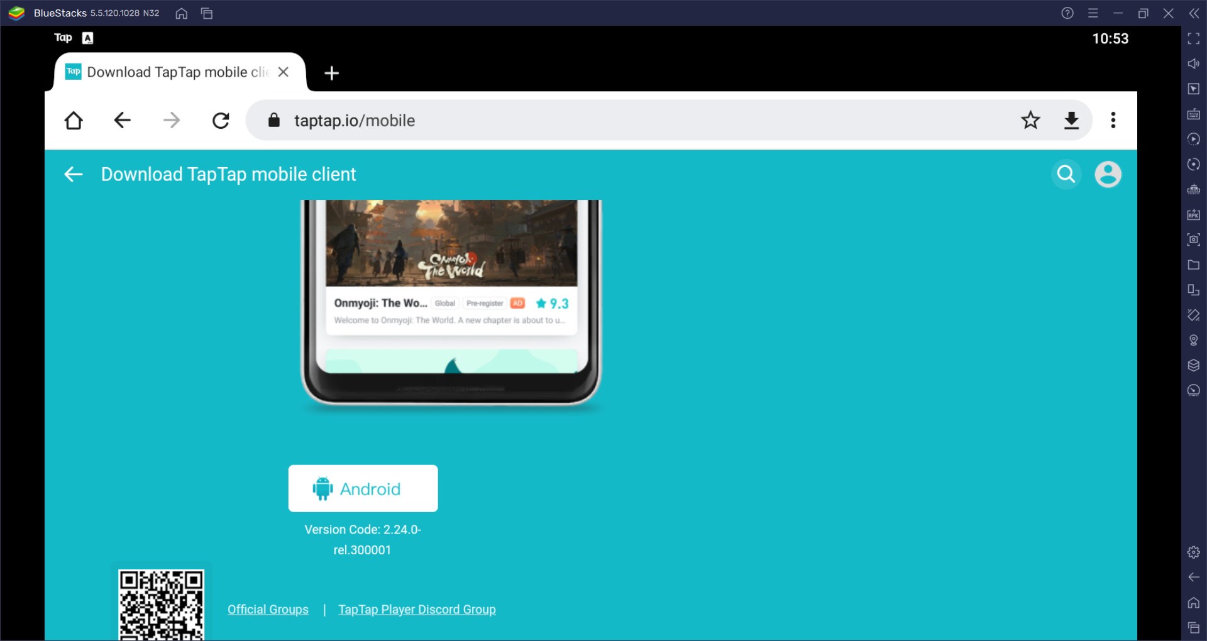Viewport: 1207px width, 641px height.
Task: Rotate the screen using the rotate icon
Action: (1194, 315)
